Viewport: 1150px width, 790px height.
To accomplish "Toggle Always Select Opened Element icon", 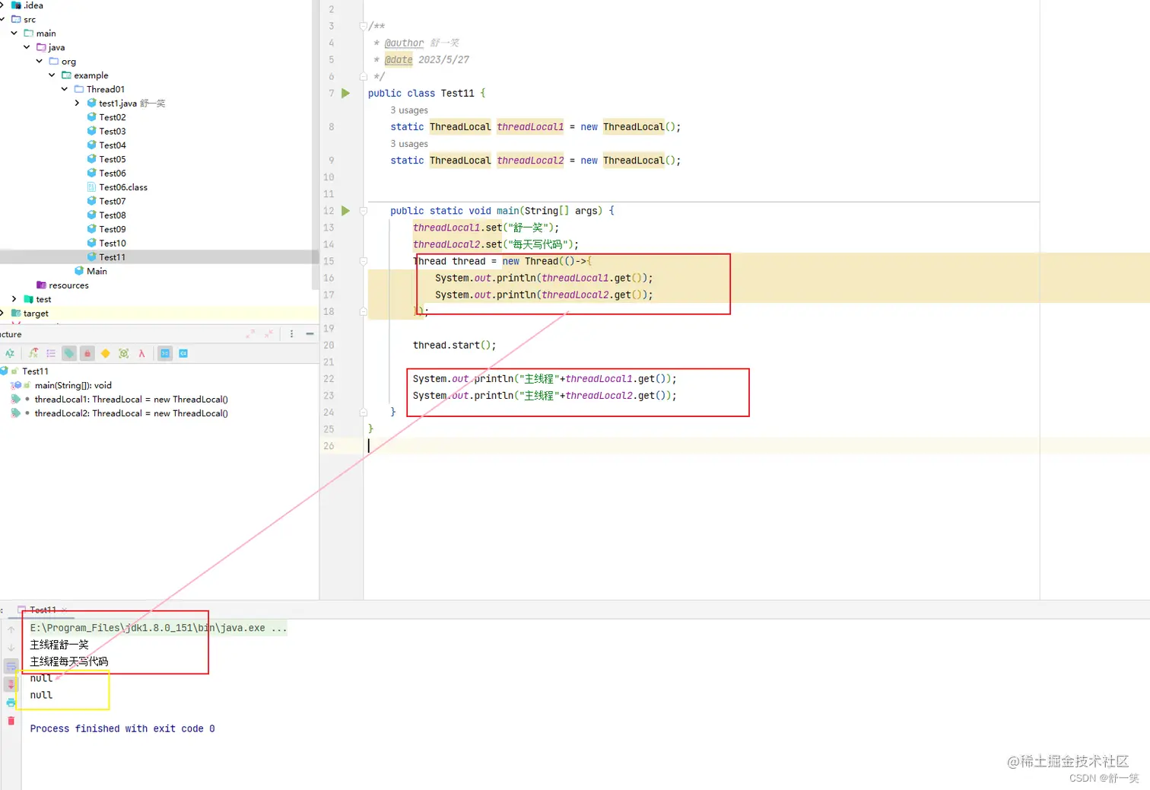I will [x=165, y=353].
